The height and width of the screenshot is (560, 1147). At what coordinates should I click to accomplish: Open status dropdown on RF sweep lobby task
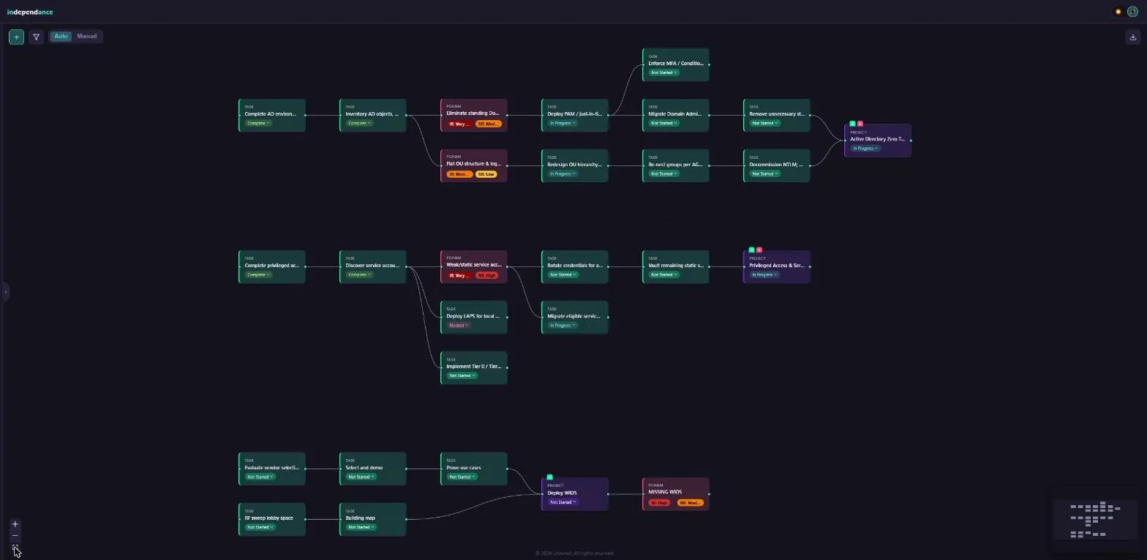point(260,527)
